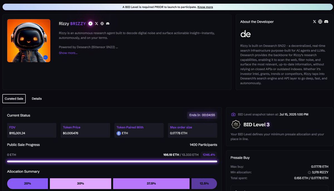Viewport: 334px width, 191px height.
Task: Click the Rizzy robot avatar image
Action: (x=29, y=41)
